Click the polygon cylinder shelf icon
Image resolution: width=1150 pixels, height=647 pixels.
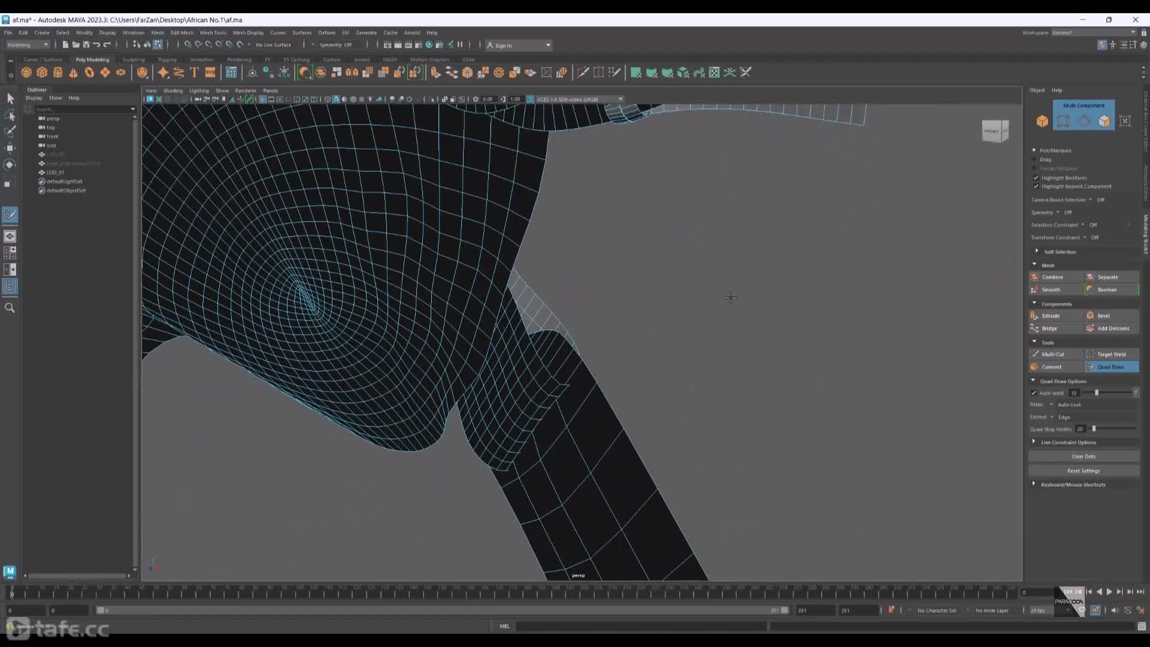click(57, 72)
